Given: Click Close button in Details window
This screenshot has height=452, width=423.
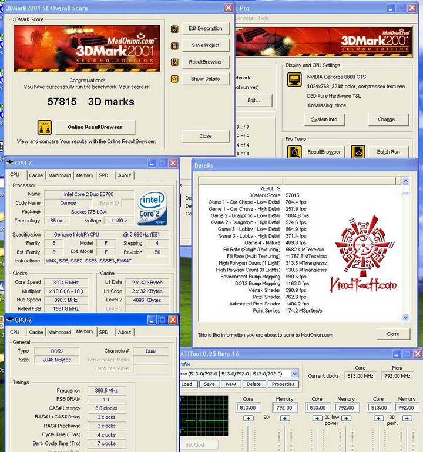Looking at the screenshot, I should tap(393, 334).
